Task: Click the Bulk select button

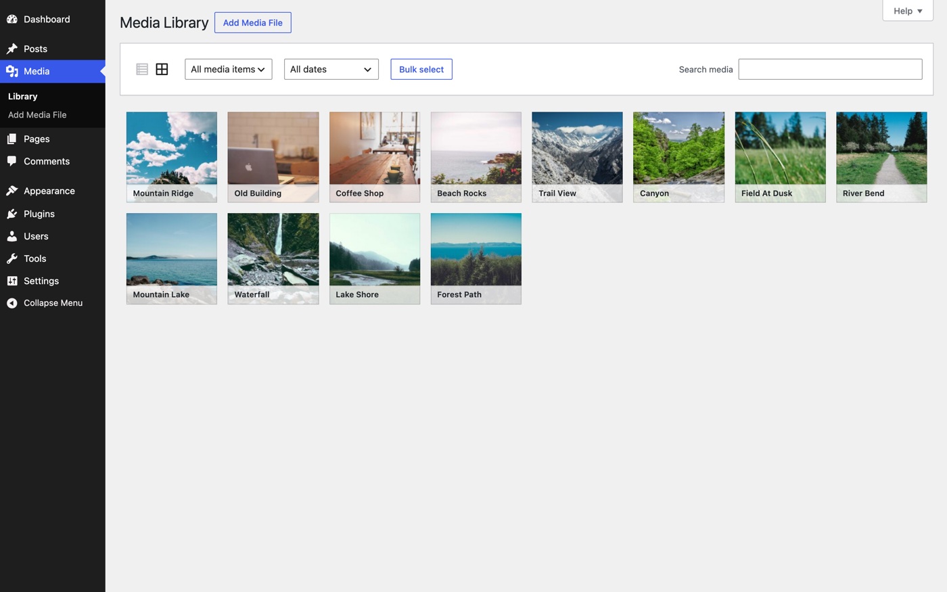Action: coord(421,69)
